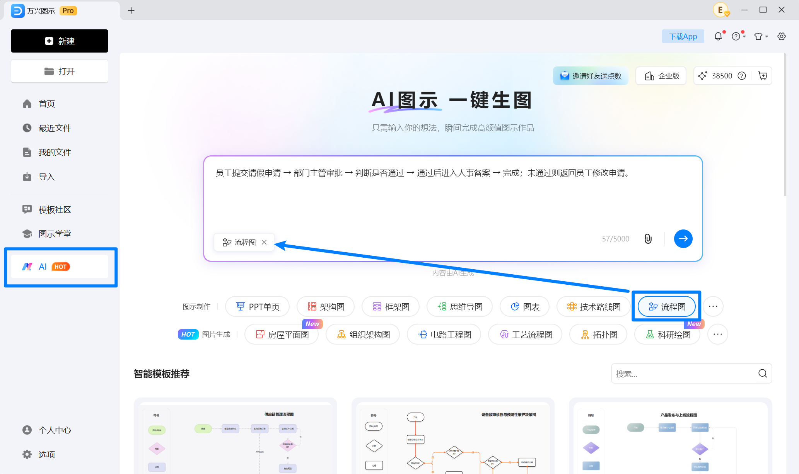The image size is (799, 474).
Task: Open 个人中心 in sidebar
Action: [x=60, y=430]
